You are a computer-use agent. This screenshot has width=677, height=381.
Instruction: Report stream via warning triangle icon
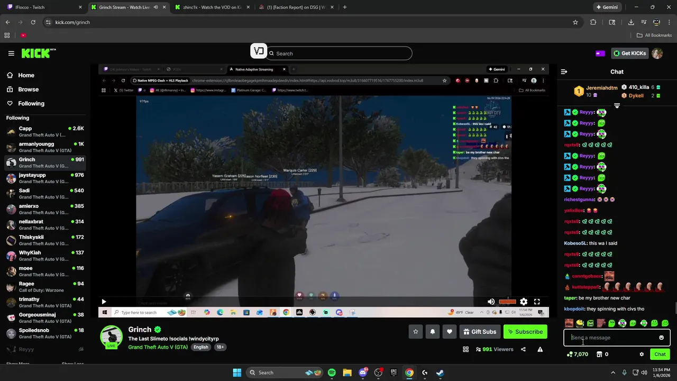coord(540,349)
